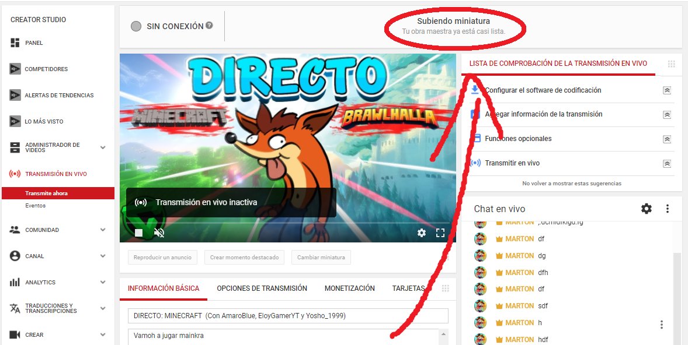Expand the Comunidad sidebar menu

(103, 230)
